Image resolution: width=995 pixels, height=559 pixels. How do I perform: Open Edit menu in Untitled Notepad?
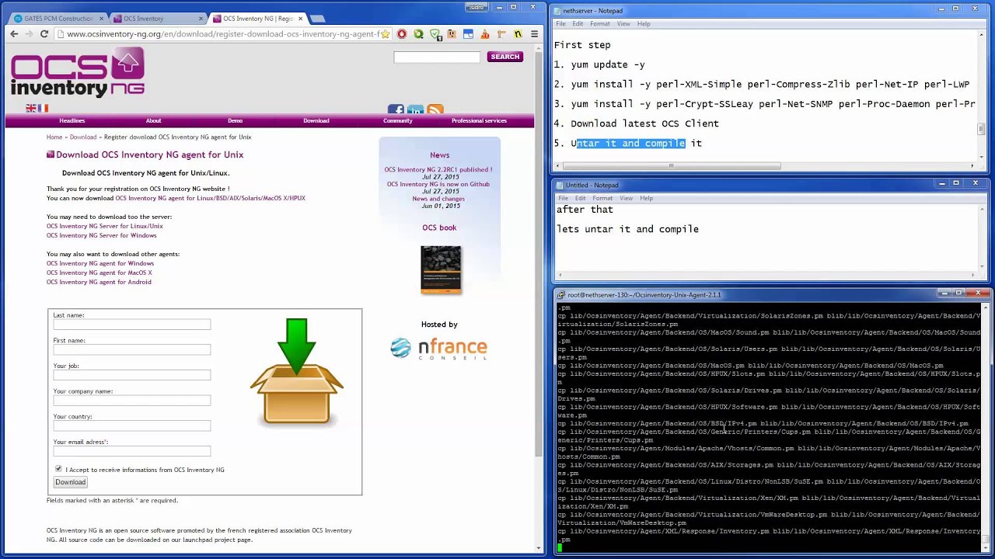click(x=580, y=198)
